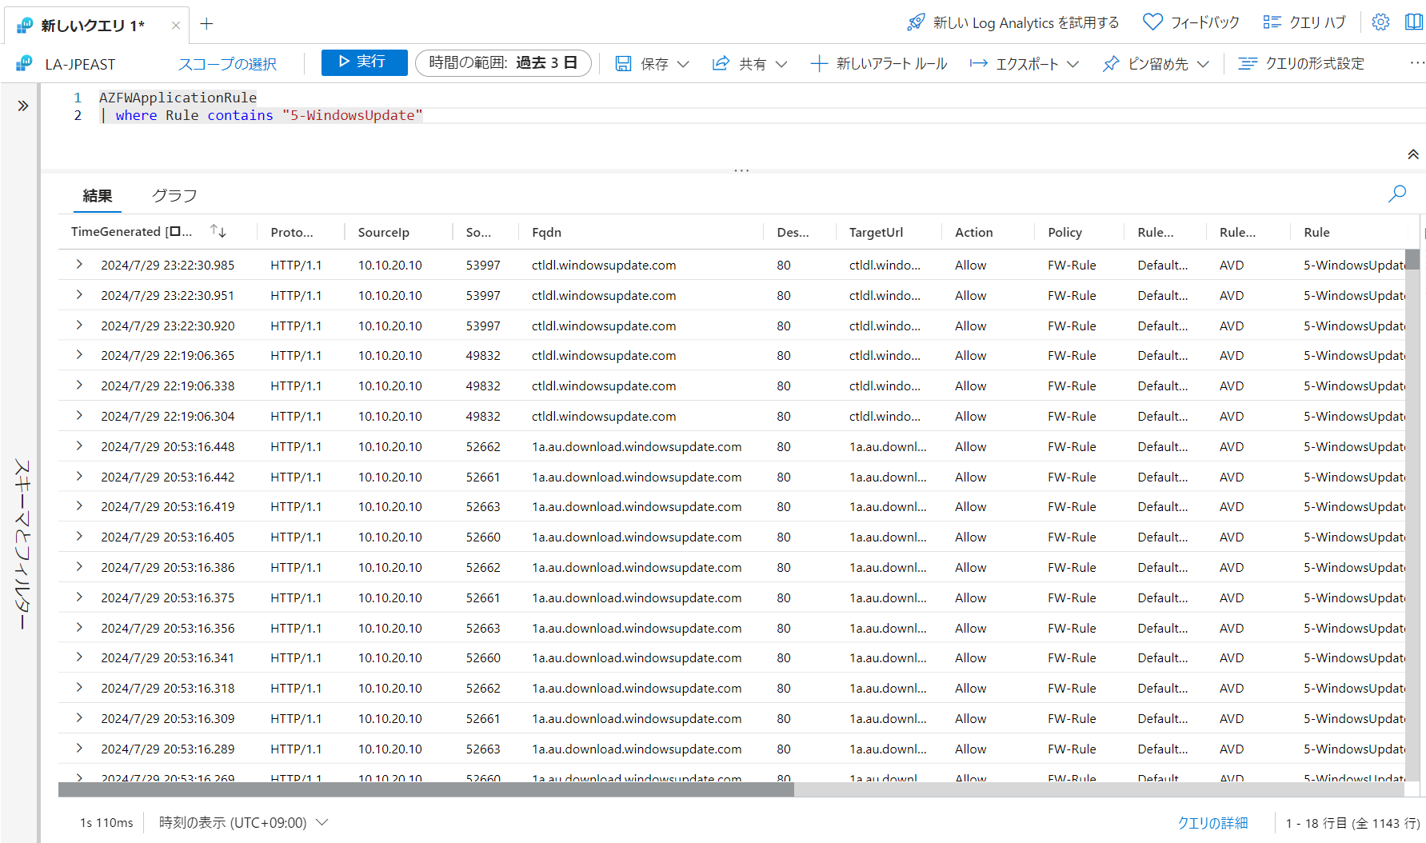Click the LA-JPEAST workspace icon
This screenshot has height=843, width=1426.
pos(25,63)
